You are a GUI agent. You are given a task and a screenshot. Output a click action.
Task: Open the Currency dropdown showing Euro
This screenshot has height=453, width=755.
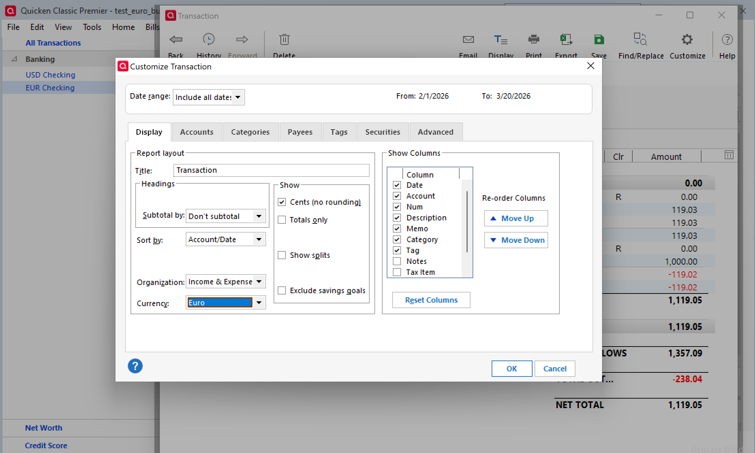(x=259, y=302)
